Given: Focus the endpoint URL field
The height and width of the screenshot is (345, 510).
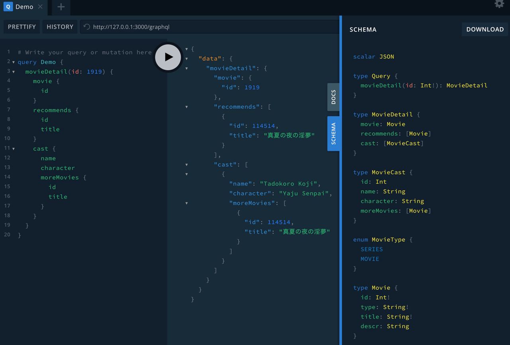Looking at the screenshot, I should 209,27.
